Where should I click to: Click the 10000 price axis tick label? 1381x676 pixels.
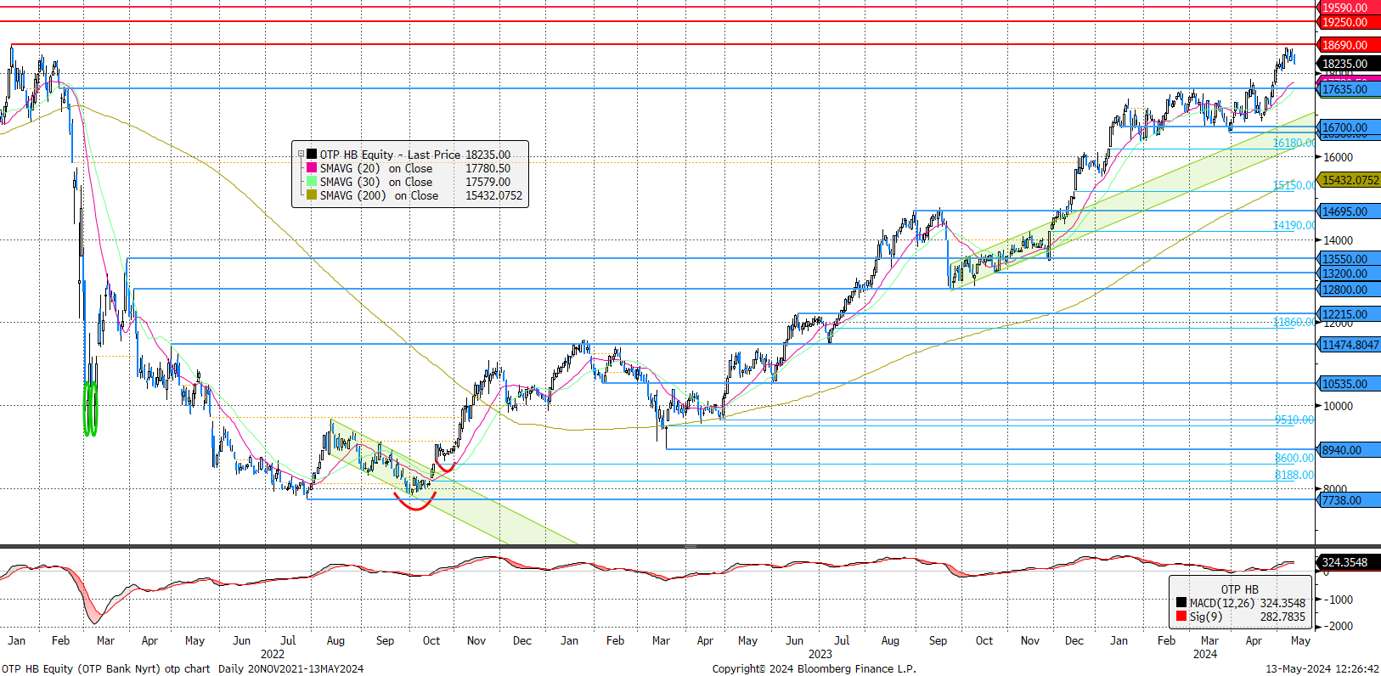click(x=1339, y=406)
